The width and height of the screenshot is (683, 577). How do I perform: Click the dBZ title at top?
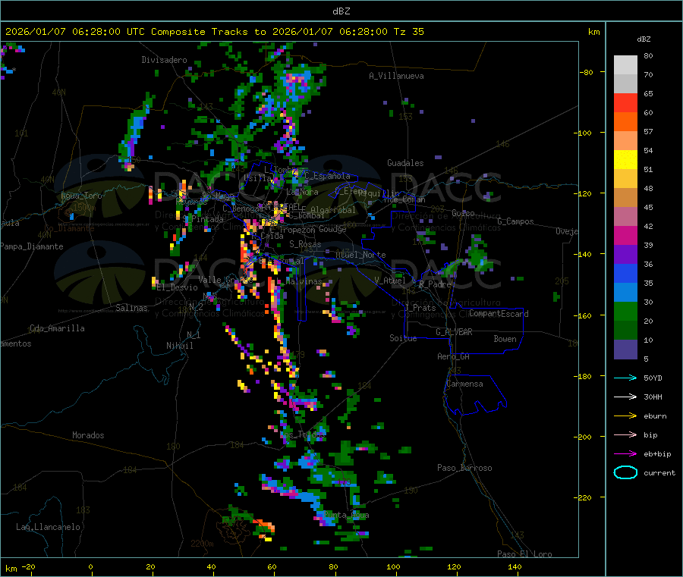[x=341, y=11]
